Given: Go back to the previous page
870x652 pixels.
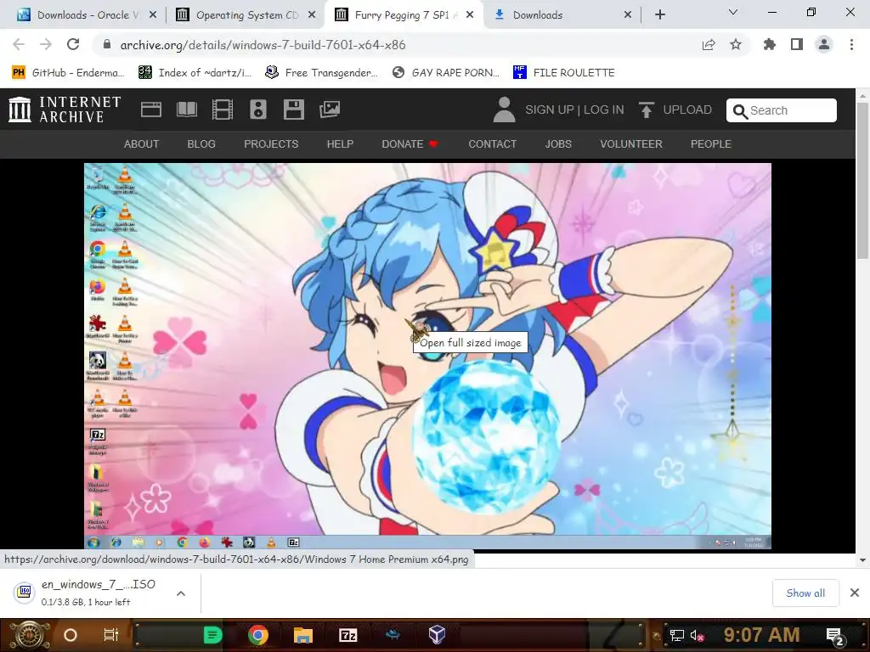Looking at the screenshot, I should 19,44.
